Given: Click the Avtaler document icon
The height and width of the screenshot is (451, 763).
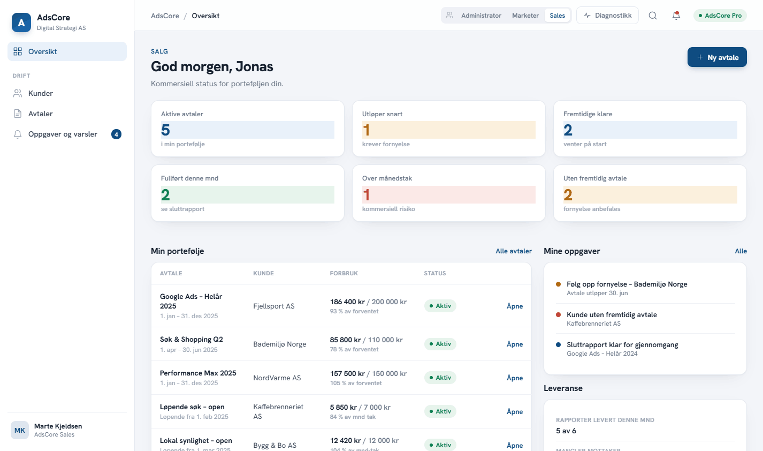Looking at the screenshot, I should pos(18,114).
